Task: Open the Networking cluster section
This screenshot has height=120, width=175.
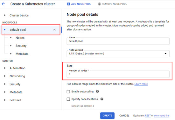Action: point(17,76)
